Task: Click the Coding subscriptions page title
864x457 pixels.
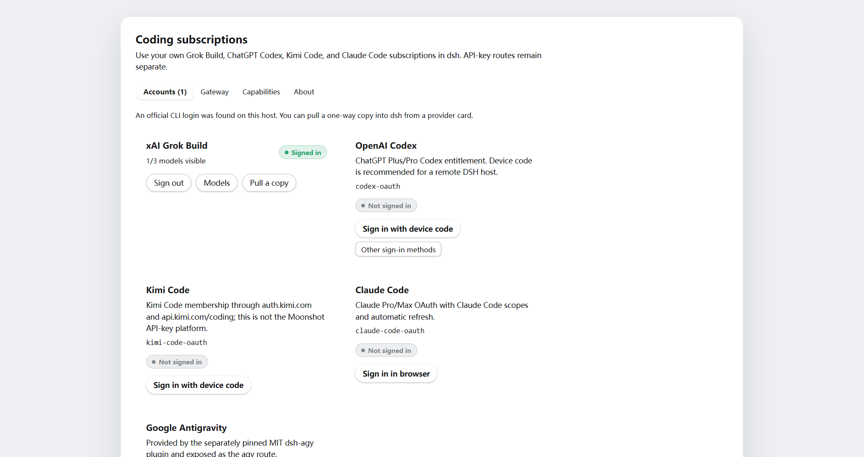Action: point(192,40)
